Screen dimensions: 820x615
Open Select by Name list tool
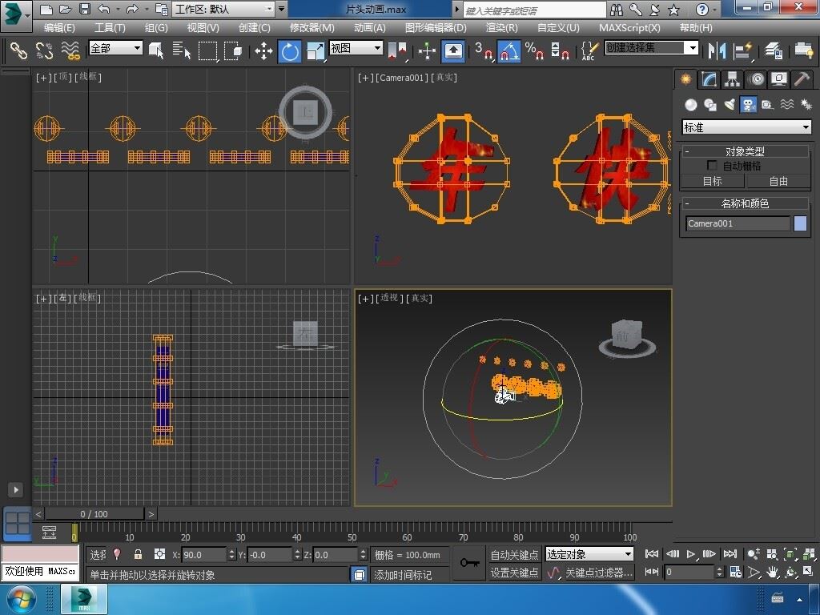pos(182,50)
